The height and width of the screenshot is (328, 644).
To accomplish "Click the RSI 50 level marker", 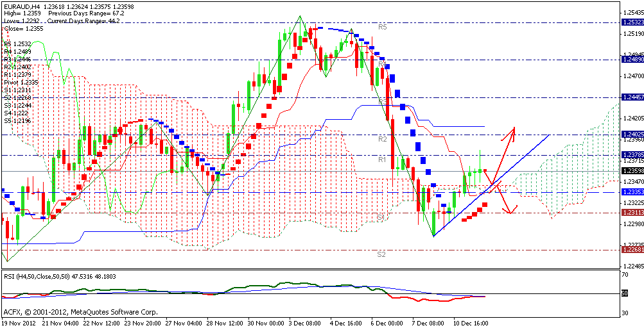I will pyautogui.click(x=625, y=293).
